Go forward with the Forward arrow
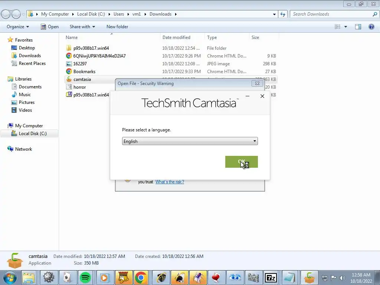This screenshot has height=285, width=380. 16,14
